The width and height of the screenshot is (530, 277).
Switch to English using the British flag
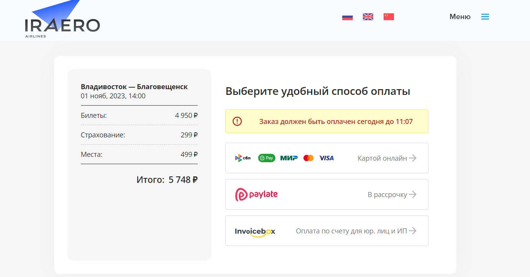[x=368, y=16]
